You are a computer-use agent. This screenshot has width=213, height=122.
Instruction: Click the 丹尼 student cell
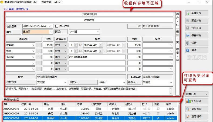51,113
